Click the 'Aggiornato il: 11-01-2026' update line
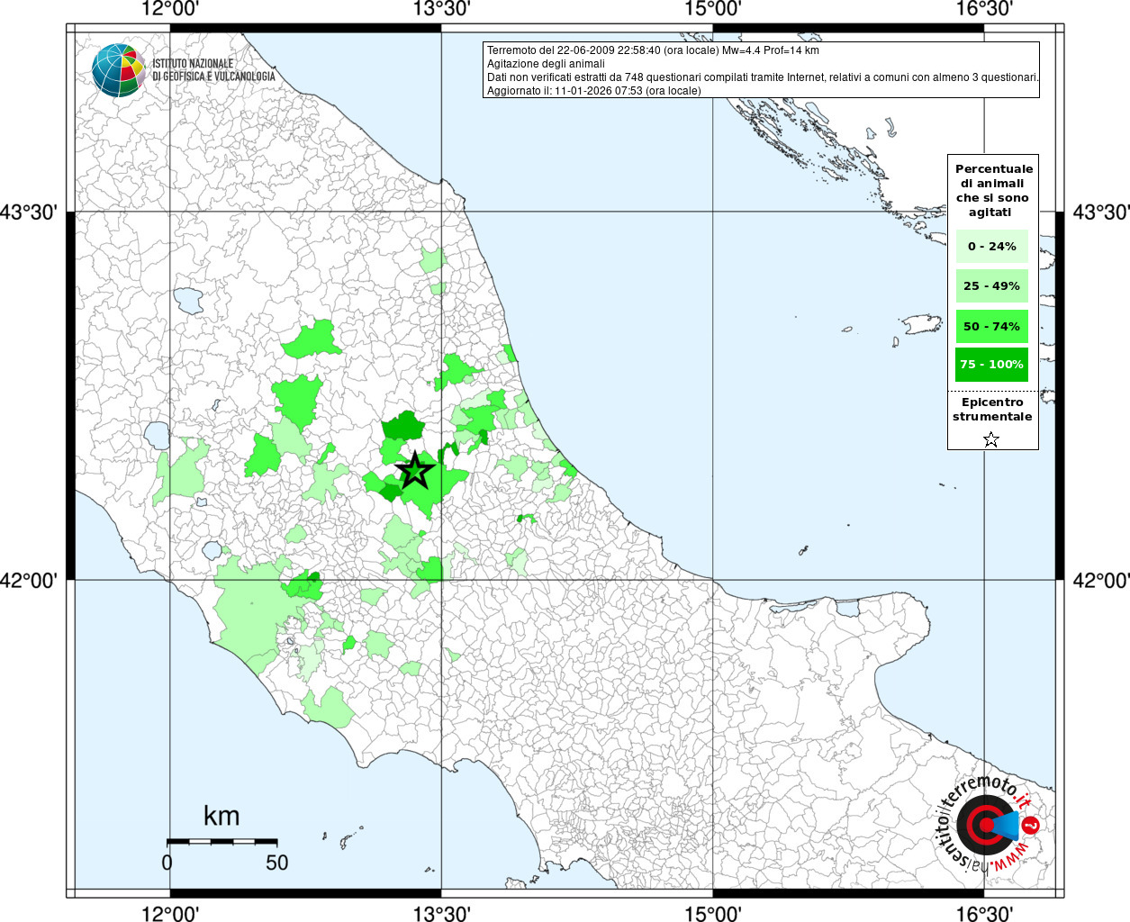1130x922 pixels. [593, 91]
